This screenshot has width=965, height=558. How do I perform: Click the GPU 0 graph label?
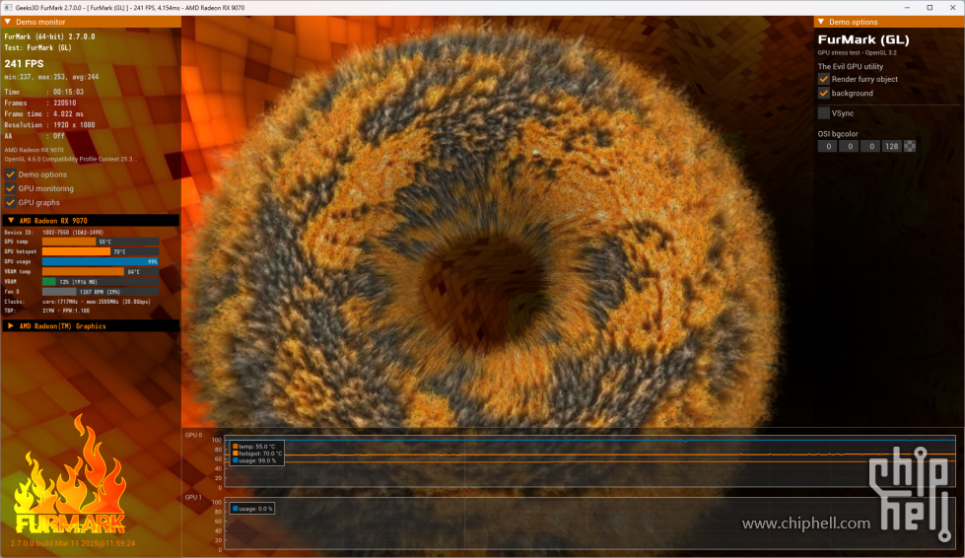click(x=193, y=435)
